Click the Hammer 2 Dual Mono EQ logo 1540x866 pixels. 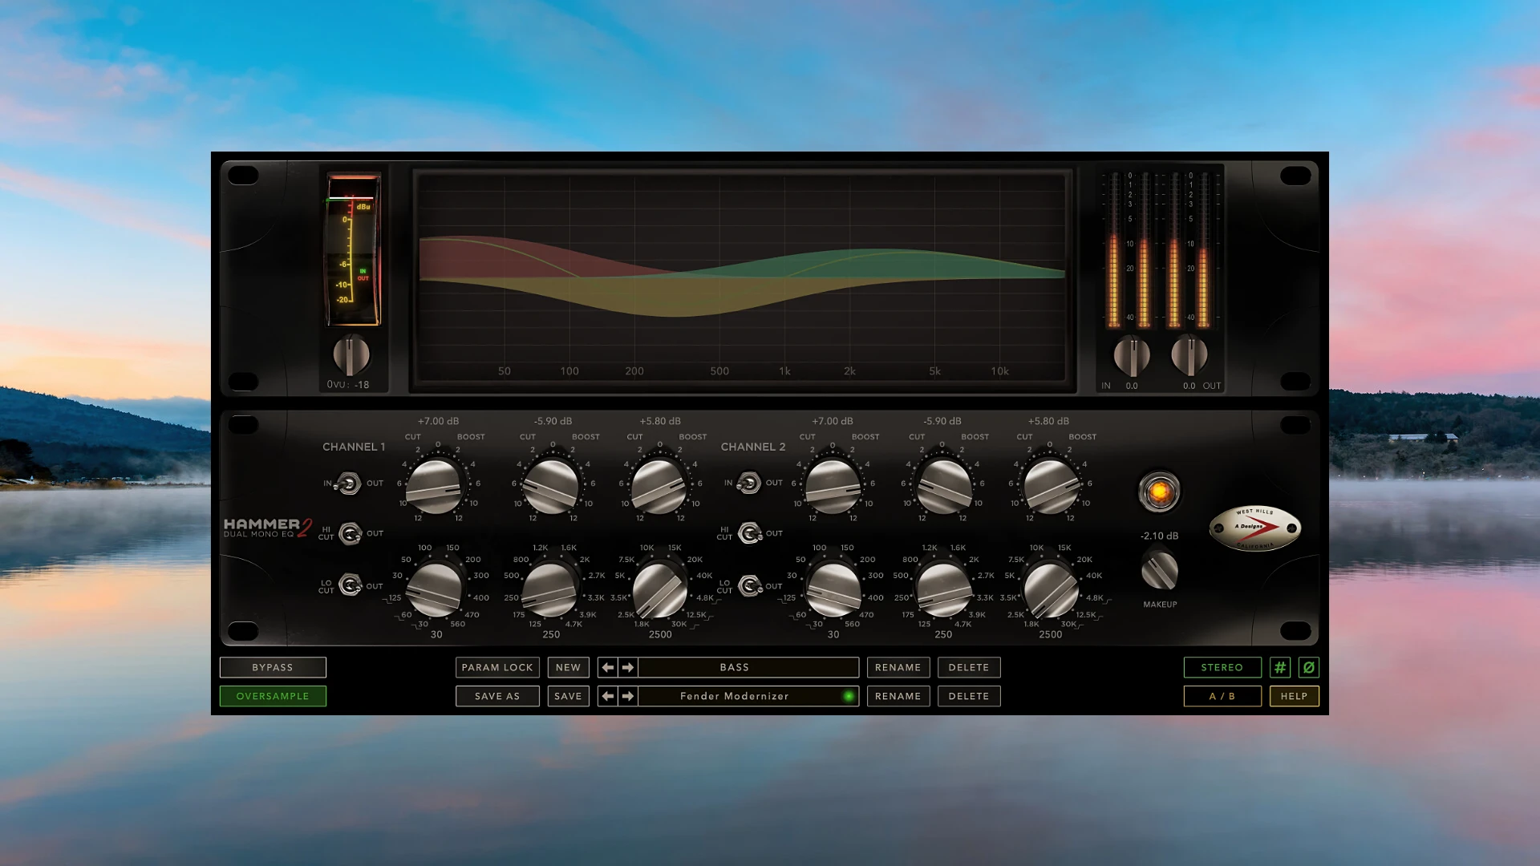coord(268,528)
